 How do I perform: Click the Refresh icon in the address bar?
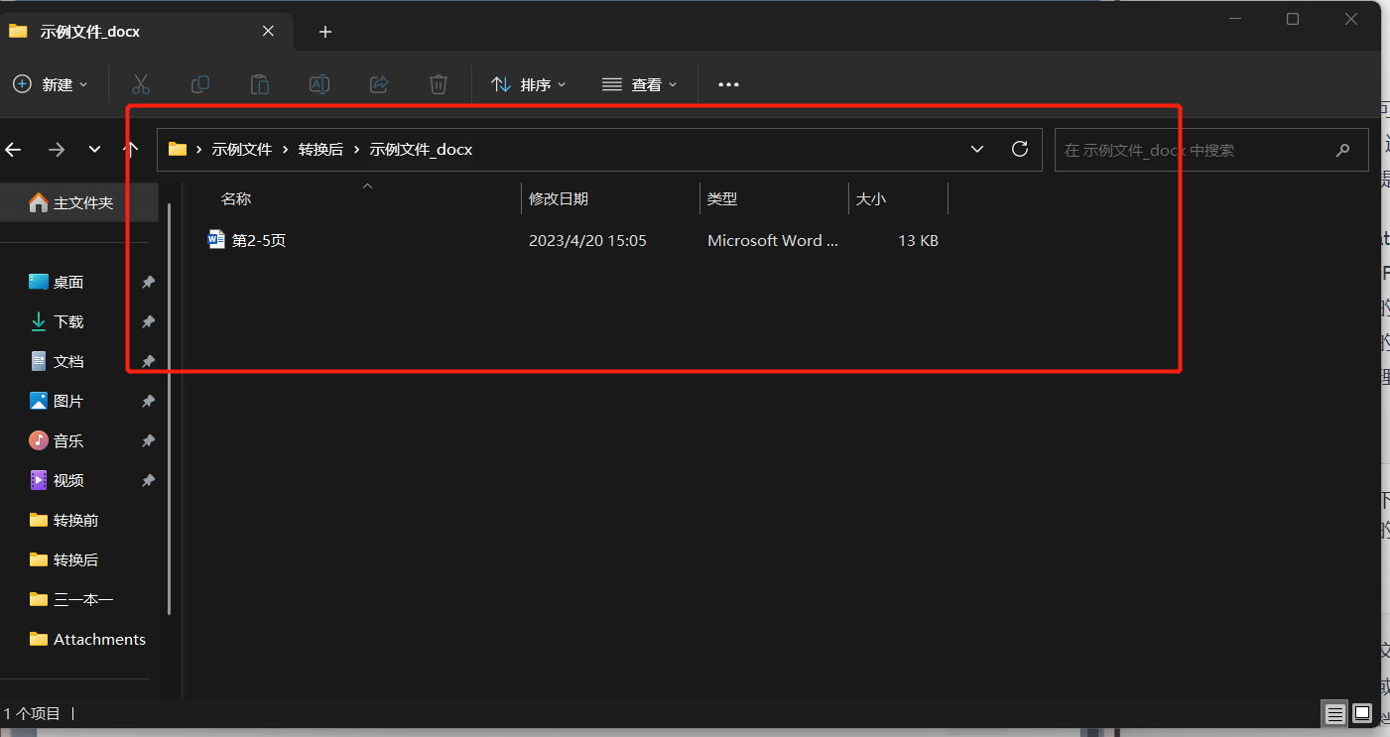click(x=1019, y=149)
